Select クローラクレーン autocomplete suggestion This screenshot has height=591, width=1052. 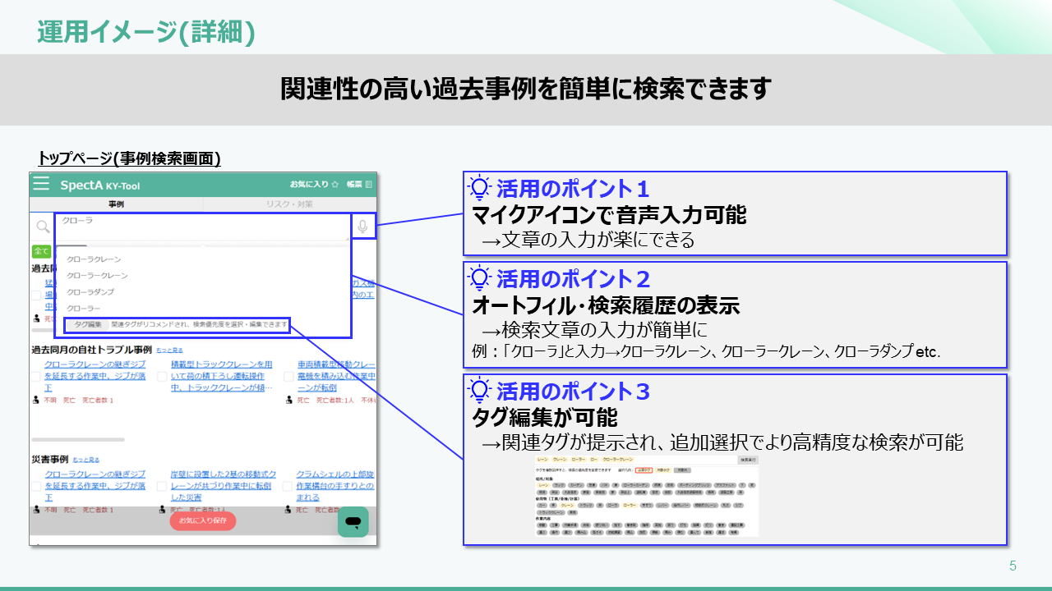[93, 259]
